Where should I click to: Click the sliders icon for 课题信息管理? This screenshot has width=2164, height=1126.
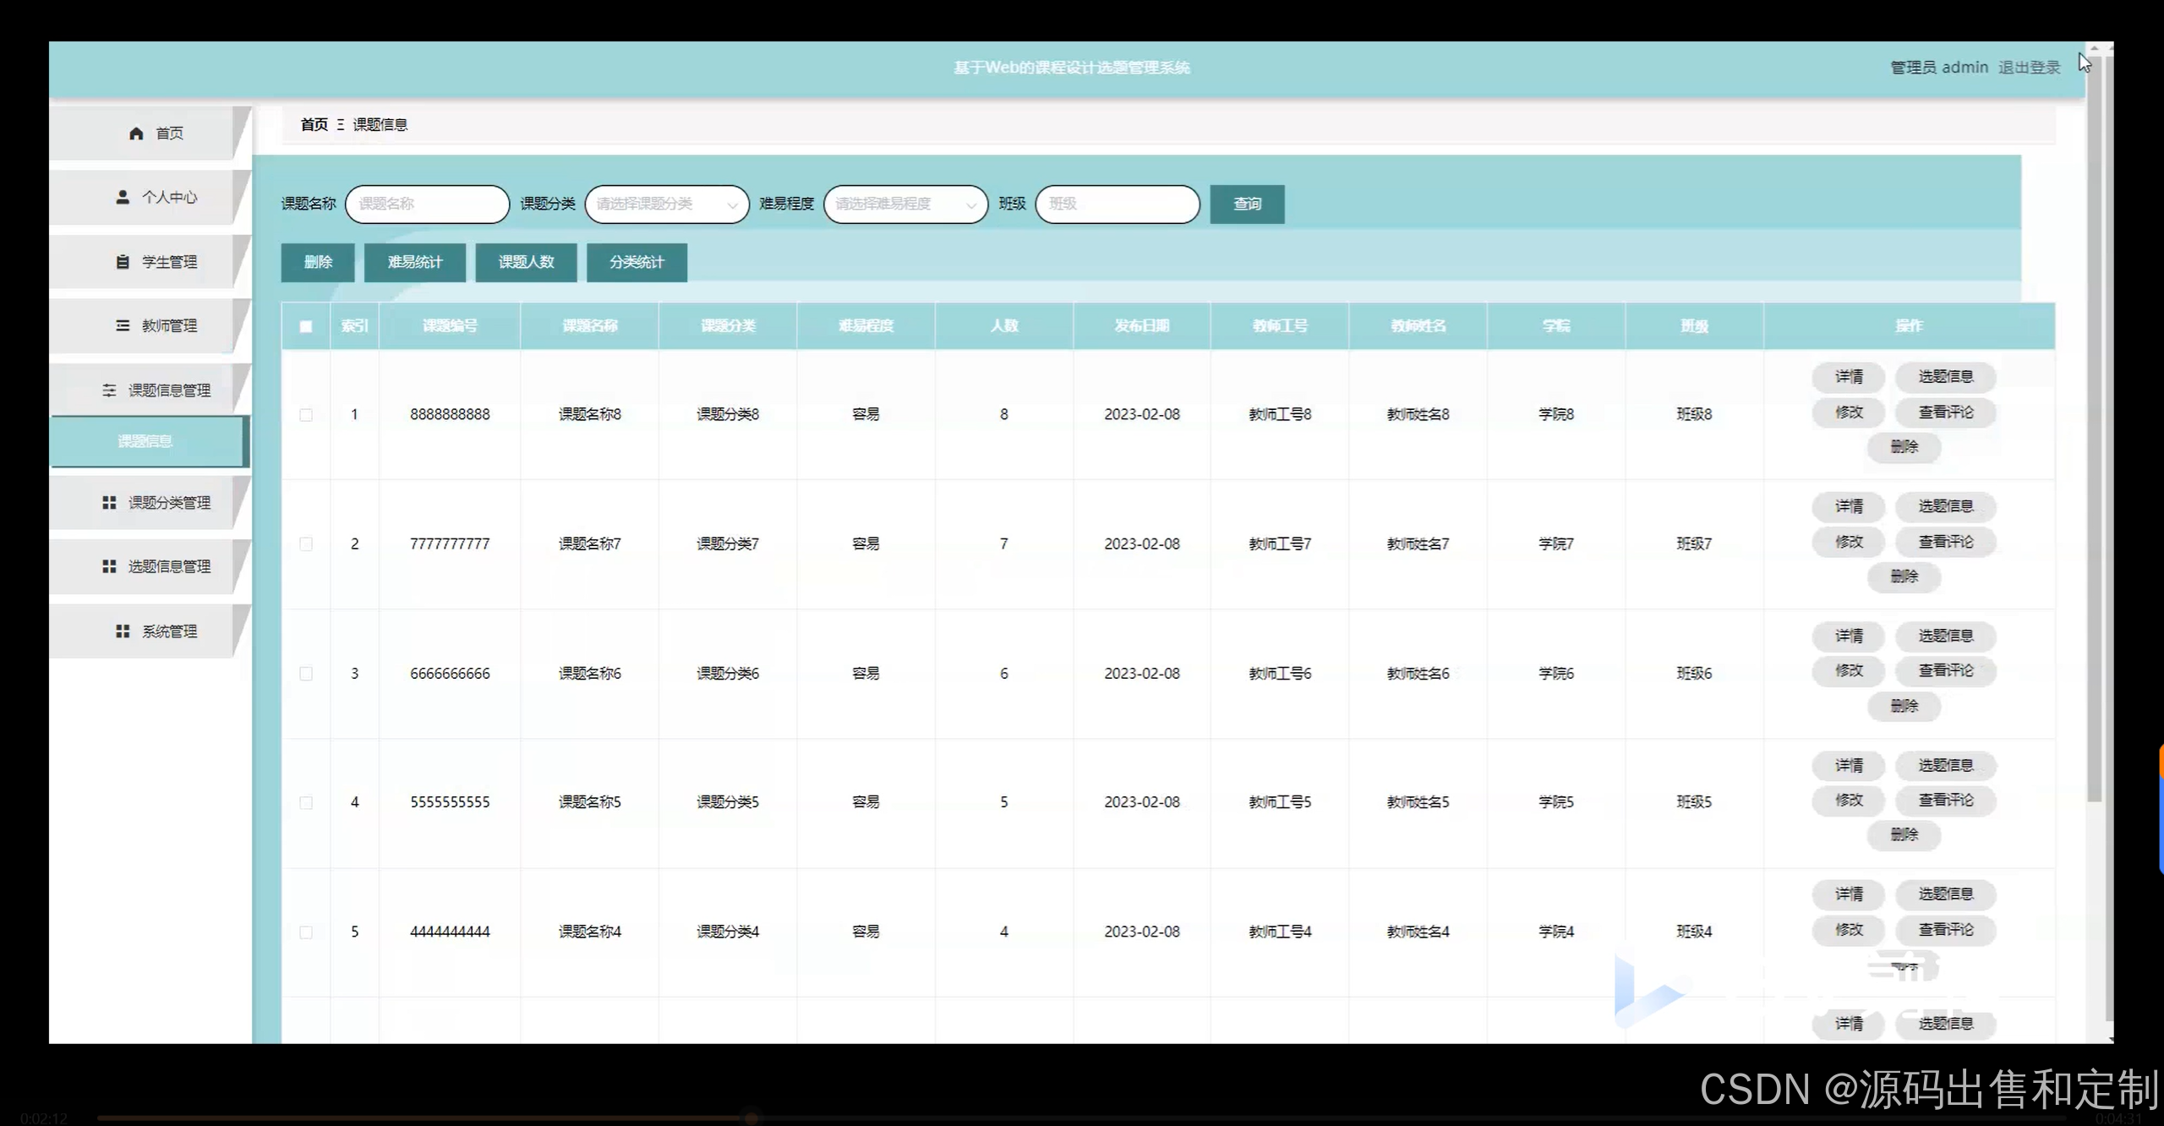(109, 390)
